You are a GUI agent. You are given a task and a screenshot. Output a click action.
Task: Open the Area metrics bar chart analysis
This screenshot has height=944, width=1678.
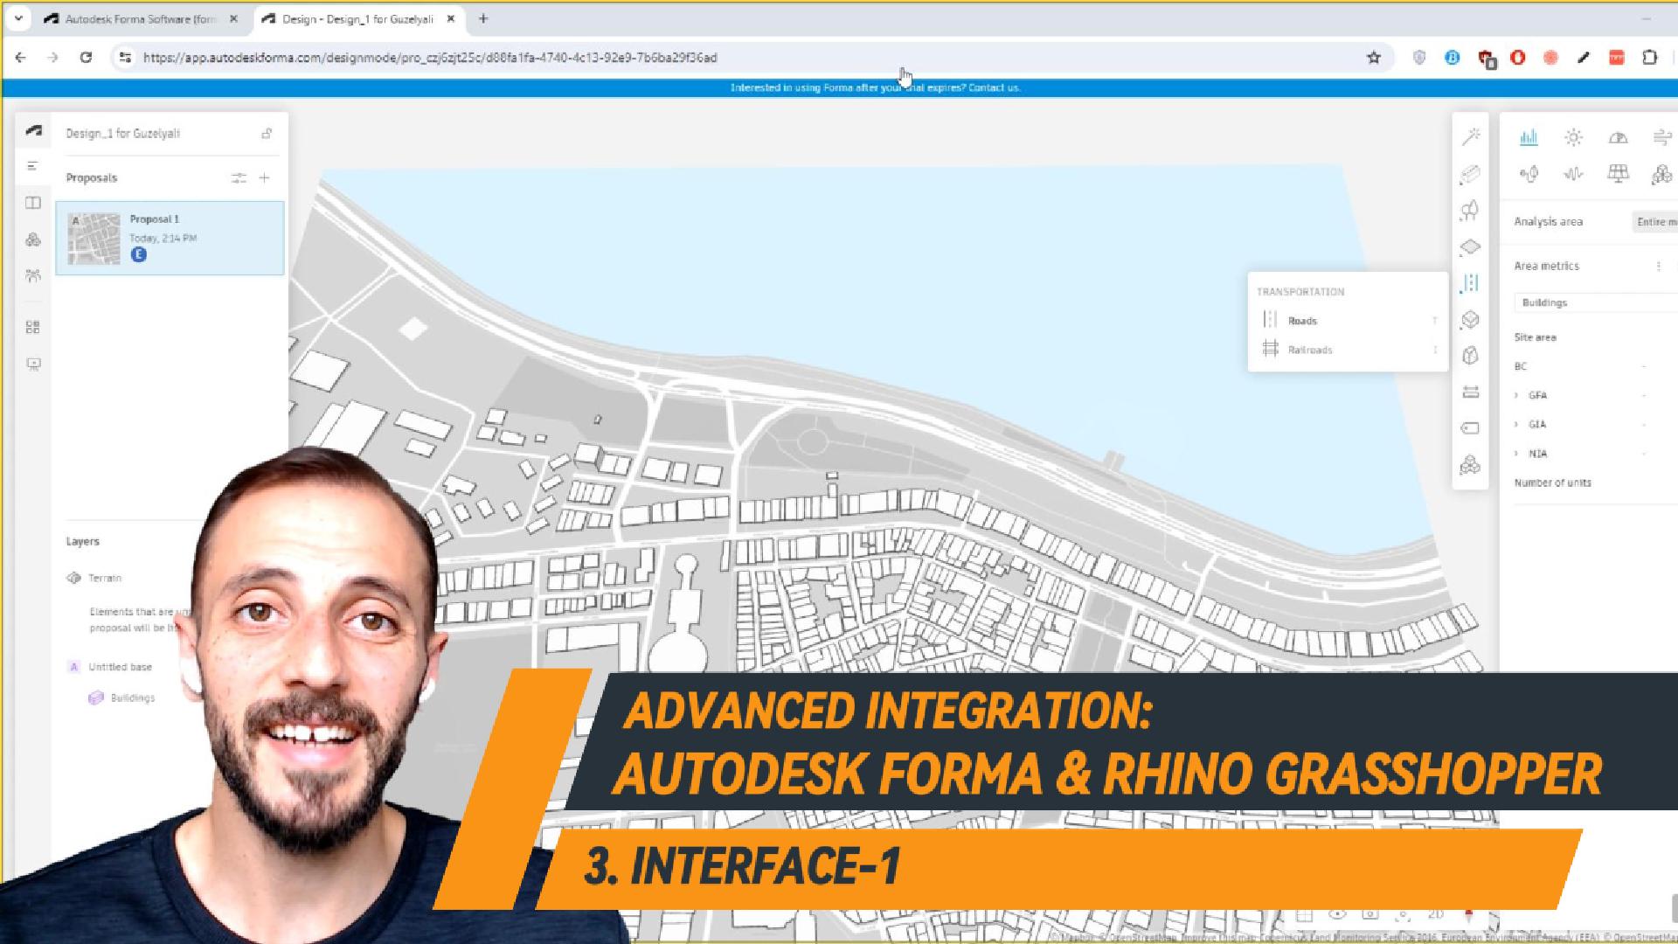pyautogui.click(x=1529, y=137)
